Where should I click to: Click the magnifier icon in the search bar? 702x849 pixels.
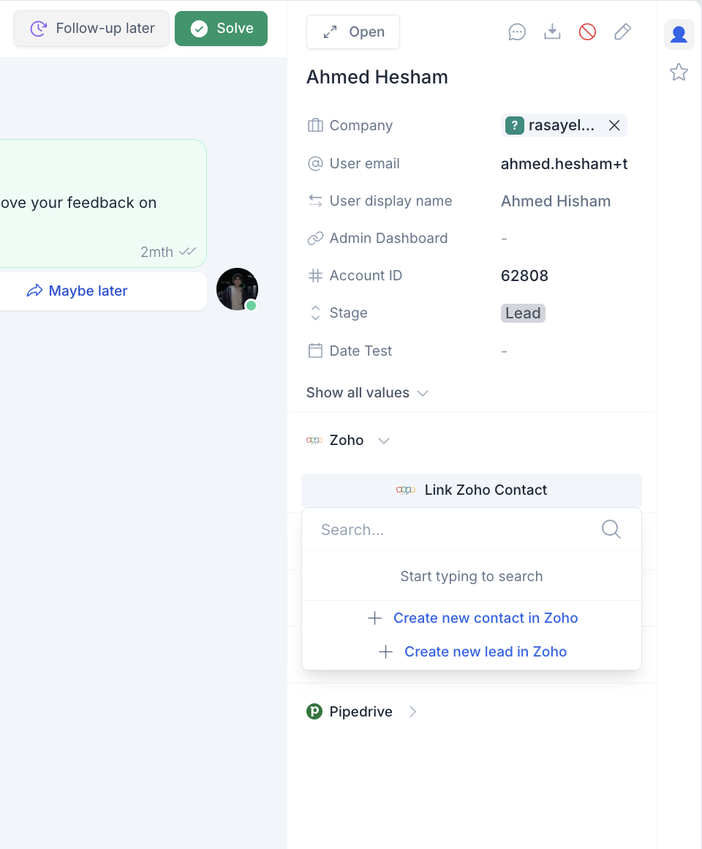[x=611, y=529]
